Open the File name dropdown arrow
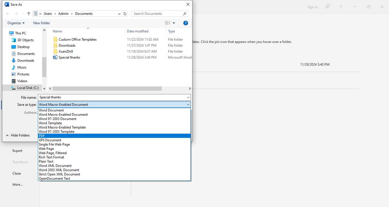 [x=188, y=97]
